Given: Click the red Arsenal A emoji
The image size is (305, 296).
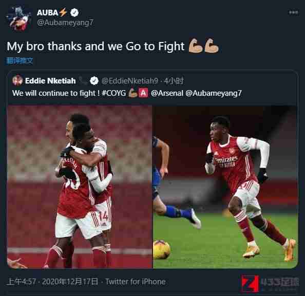Looking at the screenshot, I should coord(143,93).
